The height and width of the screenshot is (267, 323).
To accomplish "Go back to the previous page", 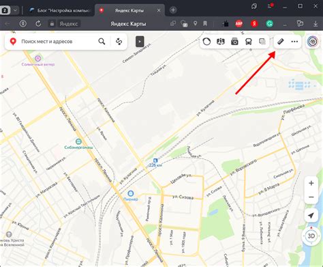I will pyautogui.click(x=7, y=23).
